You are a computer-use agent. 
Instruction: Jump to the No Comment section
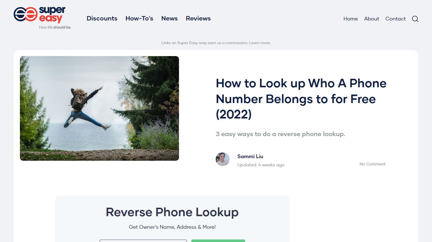click(x=372, y=164)
